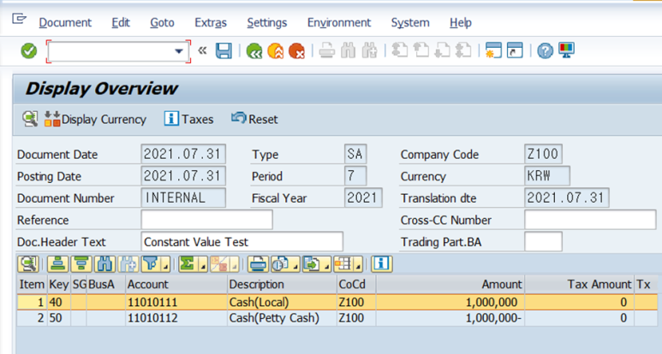This screenshot has height=354, width=662.
Task: Click the Total sigma icon
Action: pos(188,264)
